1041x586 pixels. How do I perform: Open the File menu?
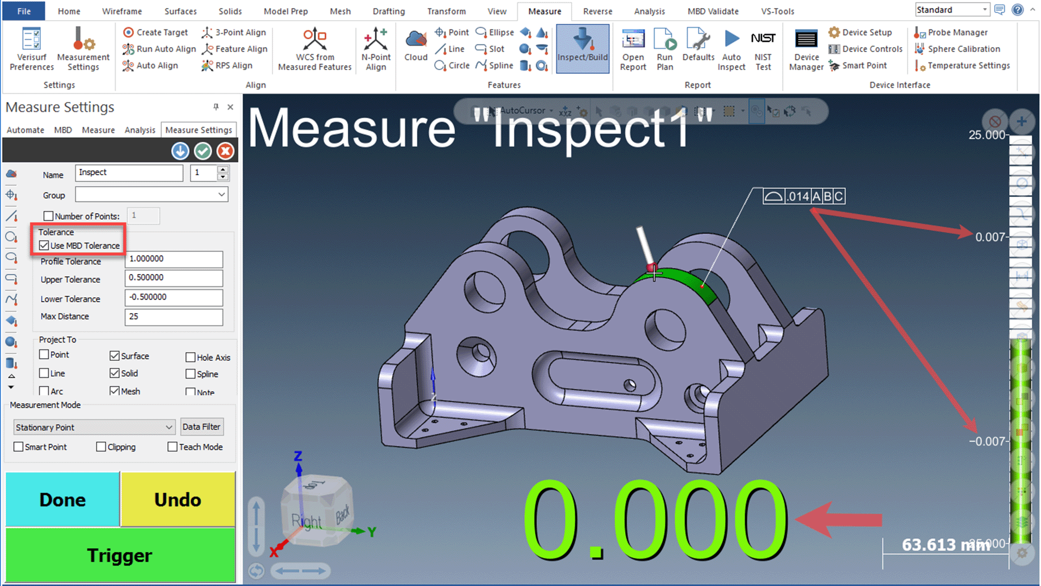tap(24, 11)
